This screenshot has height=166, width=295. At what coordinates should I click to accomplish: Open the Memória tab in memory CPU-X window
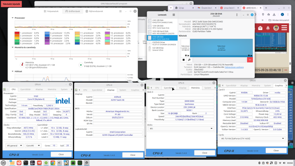coord(195,88)
